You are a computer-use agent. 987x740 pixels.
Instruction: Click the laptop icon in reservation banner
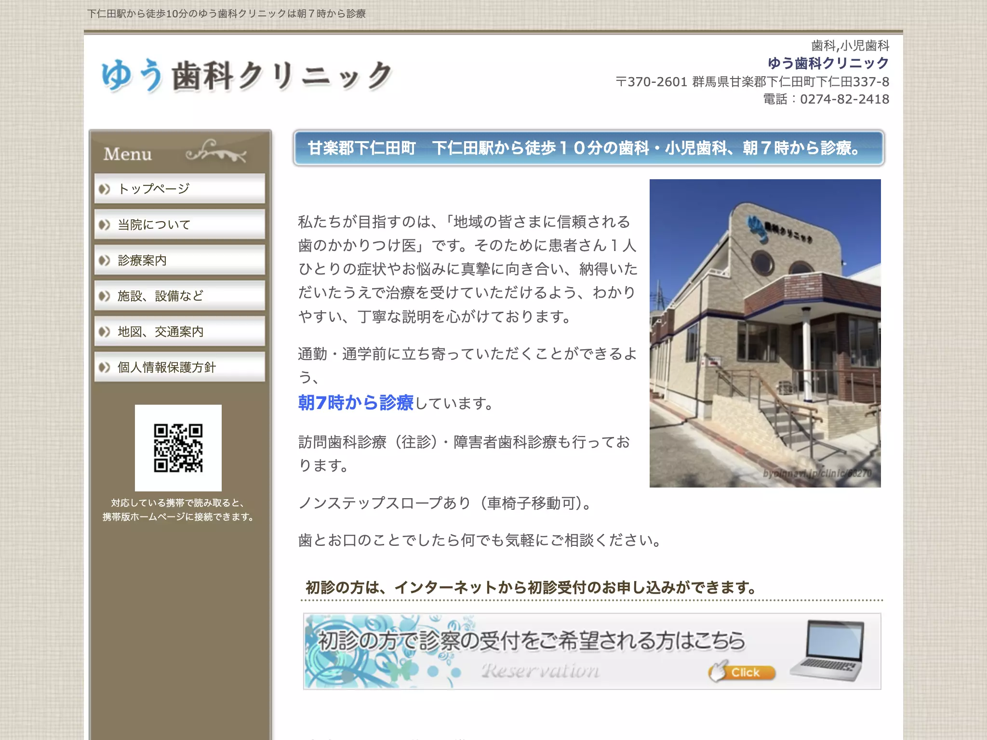[827, 650]
